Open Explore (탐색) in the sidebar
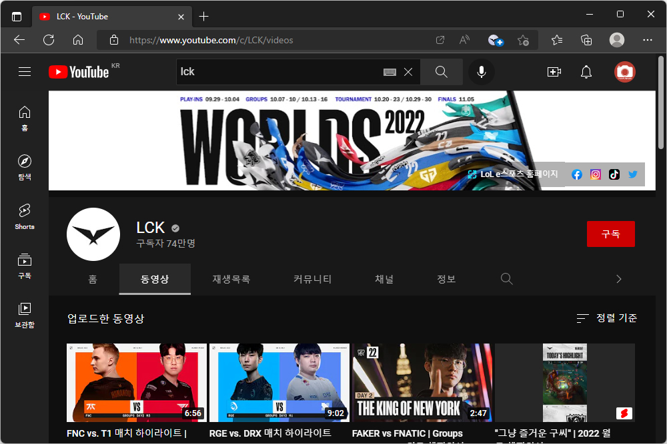Viewport: 667px width, 444px height. (x=25, y=167)
